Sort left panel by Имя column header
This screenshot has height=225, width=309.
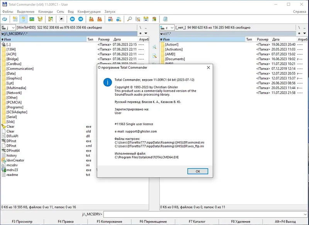[44, 39]
